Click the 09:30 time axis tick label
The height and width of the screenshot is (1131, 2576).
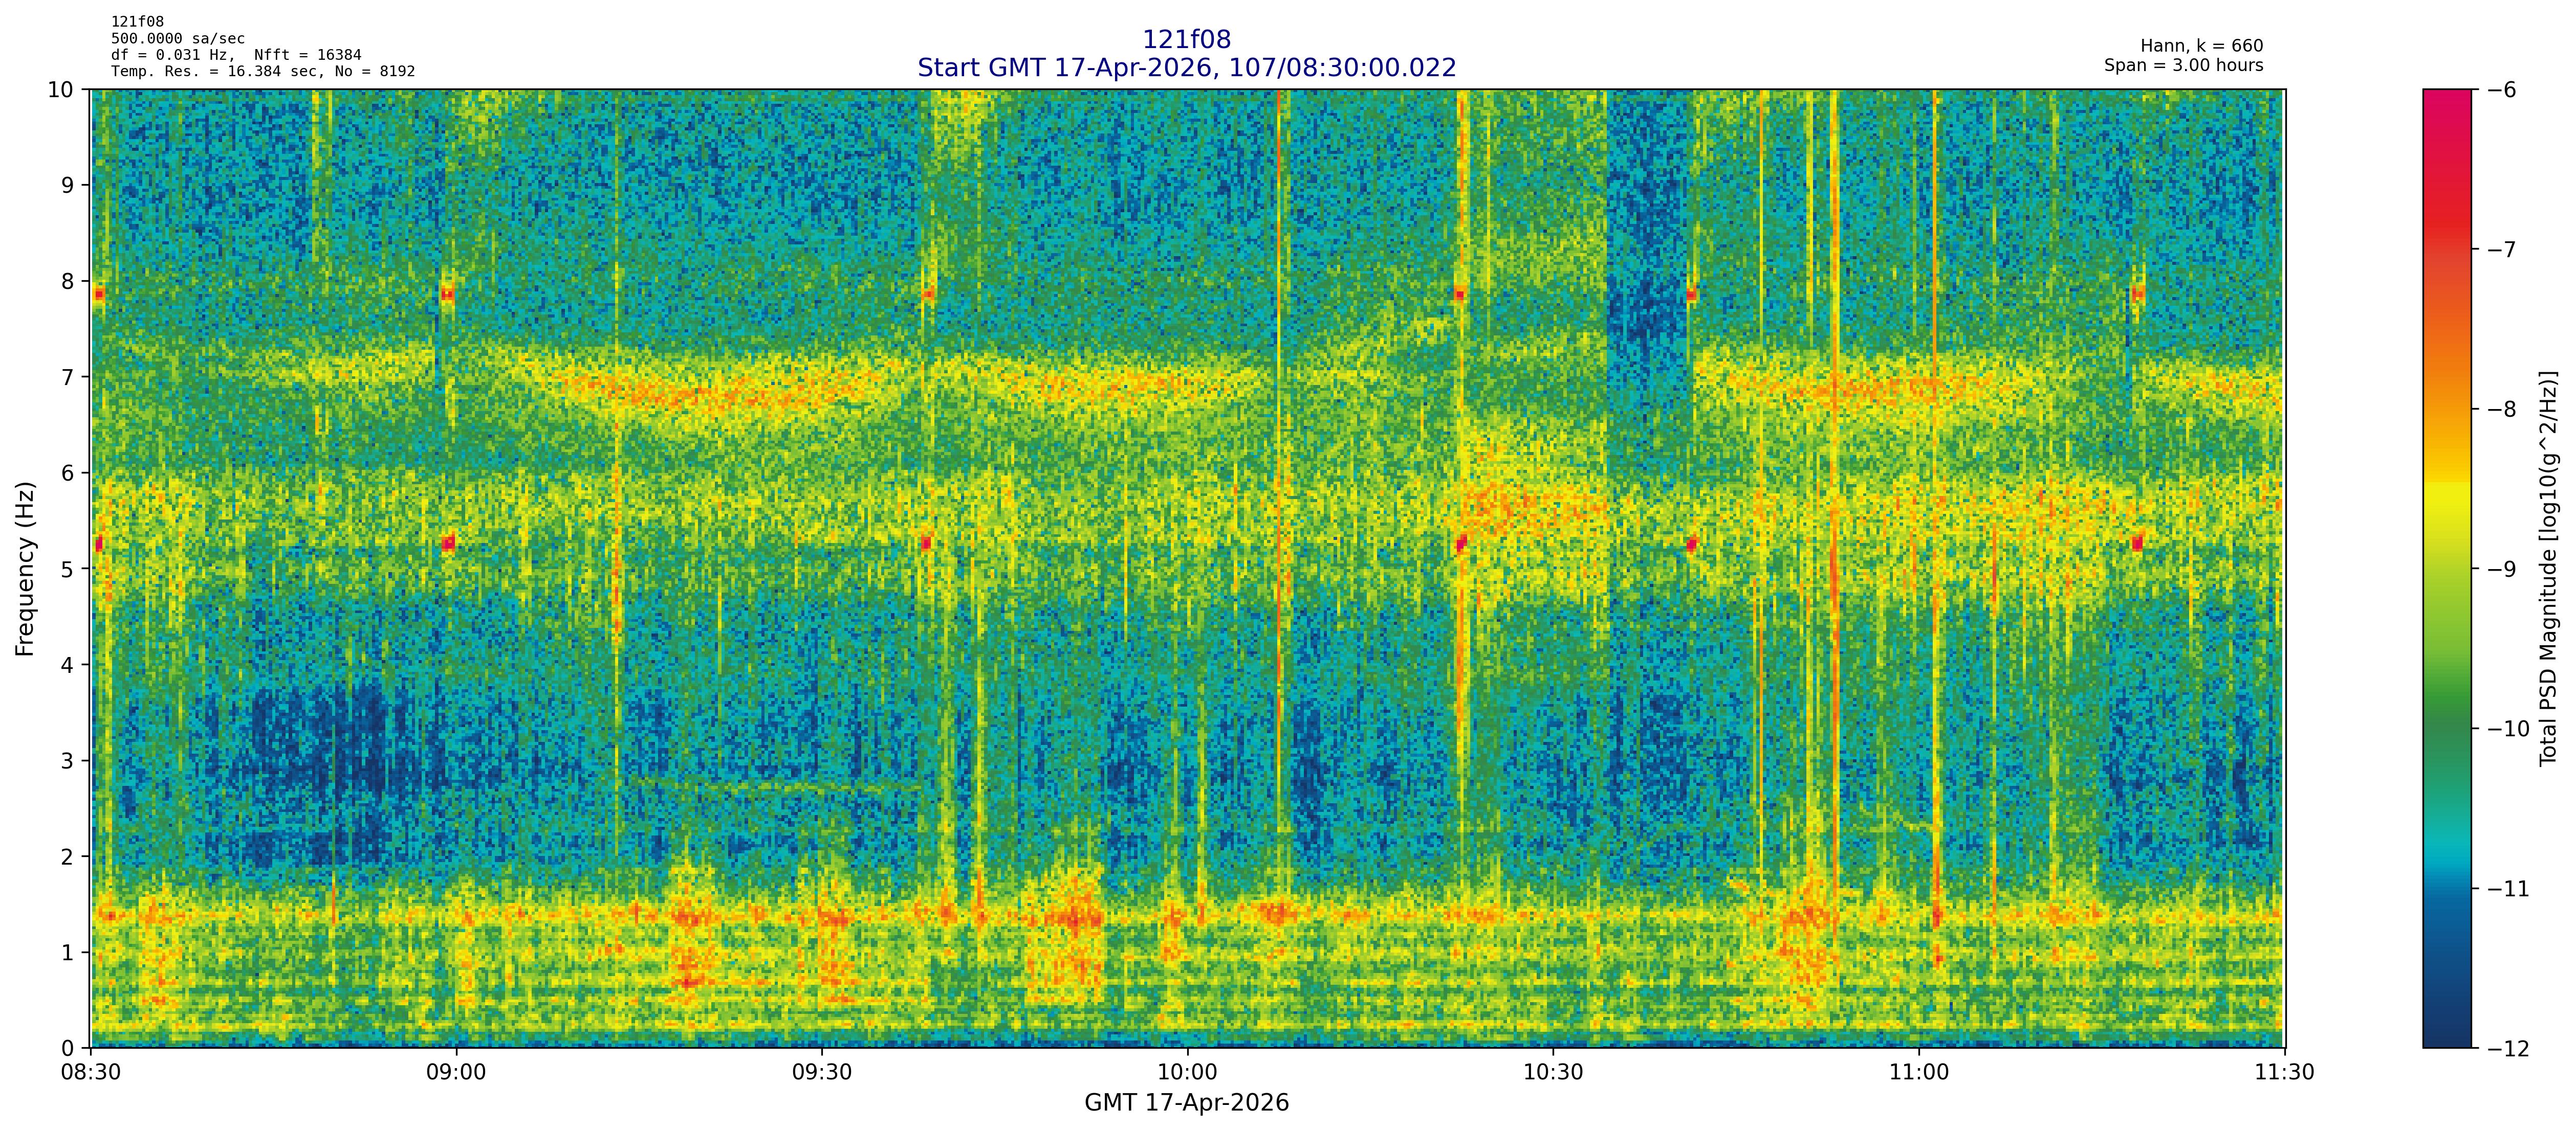(x=822, y=1072)
